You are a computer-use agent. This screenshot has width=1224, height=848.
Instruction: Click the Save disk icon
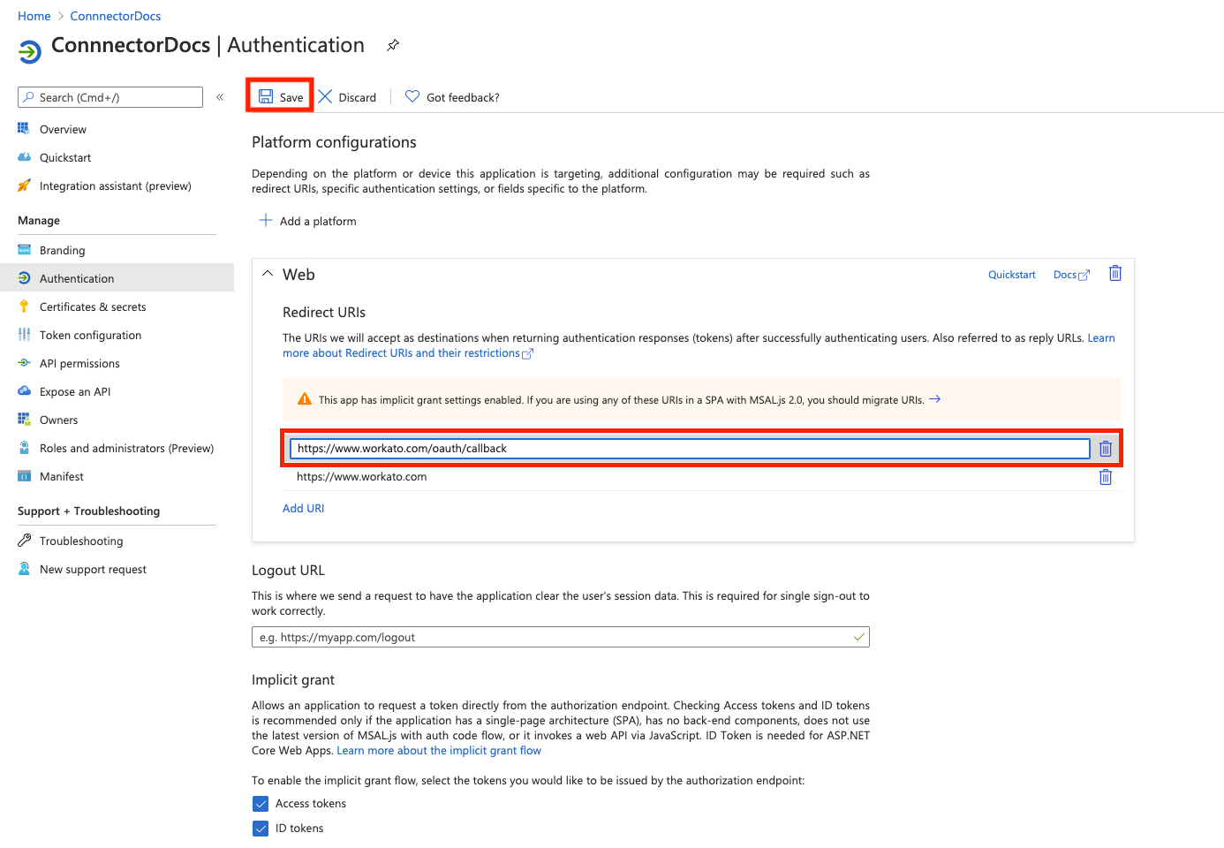point(266,96)
